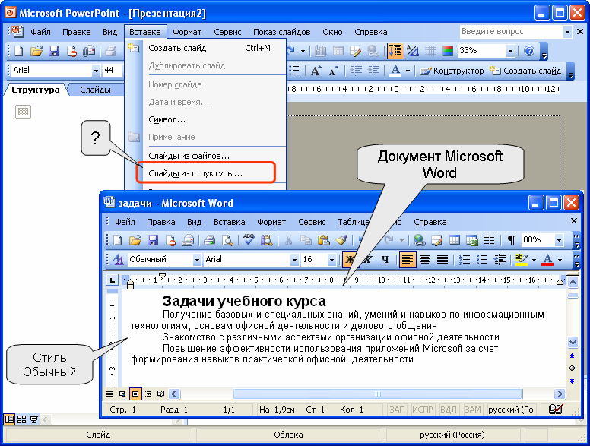Click PowerPoint Slide Sorter view button
The height and width of the screenshot is (446, 590).
pyautogui.click(x=22, y=419)
